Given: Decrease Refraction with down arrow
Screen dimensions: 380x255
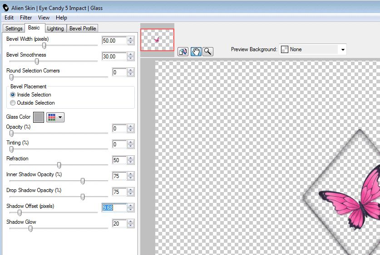Looking at the screenshot, I should click(131, 162).
